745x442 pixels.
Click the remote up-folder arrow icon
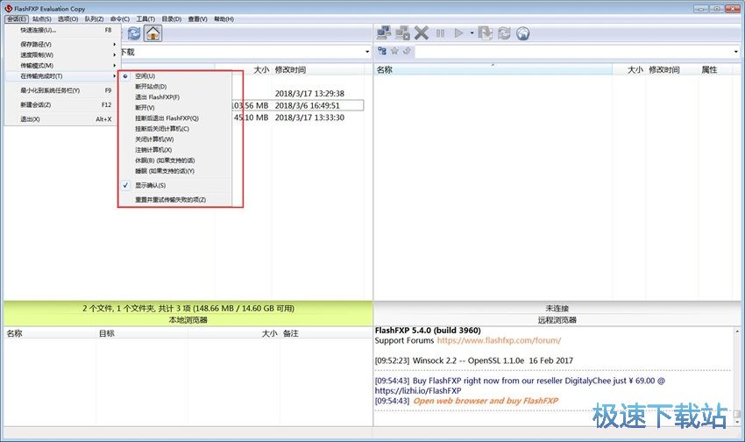point(407,51)
